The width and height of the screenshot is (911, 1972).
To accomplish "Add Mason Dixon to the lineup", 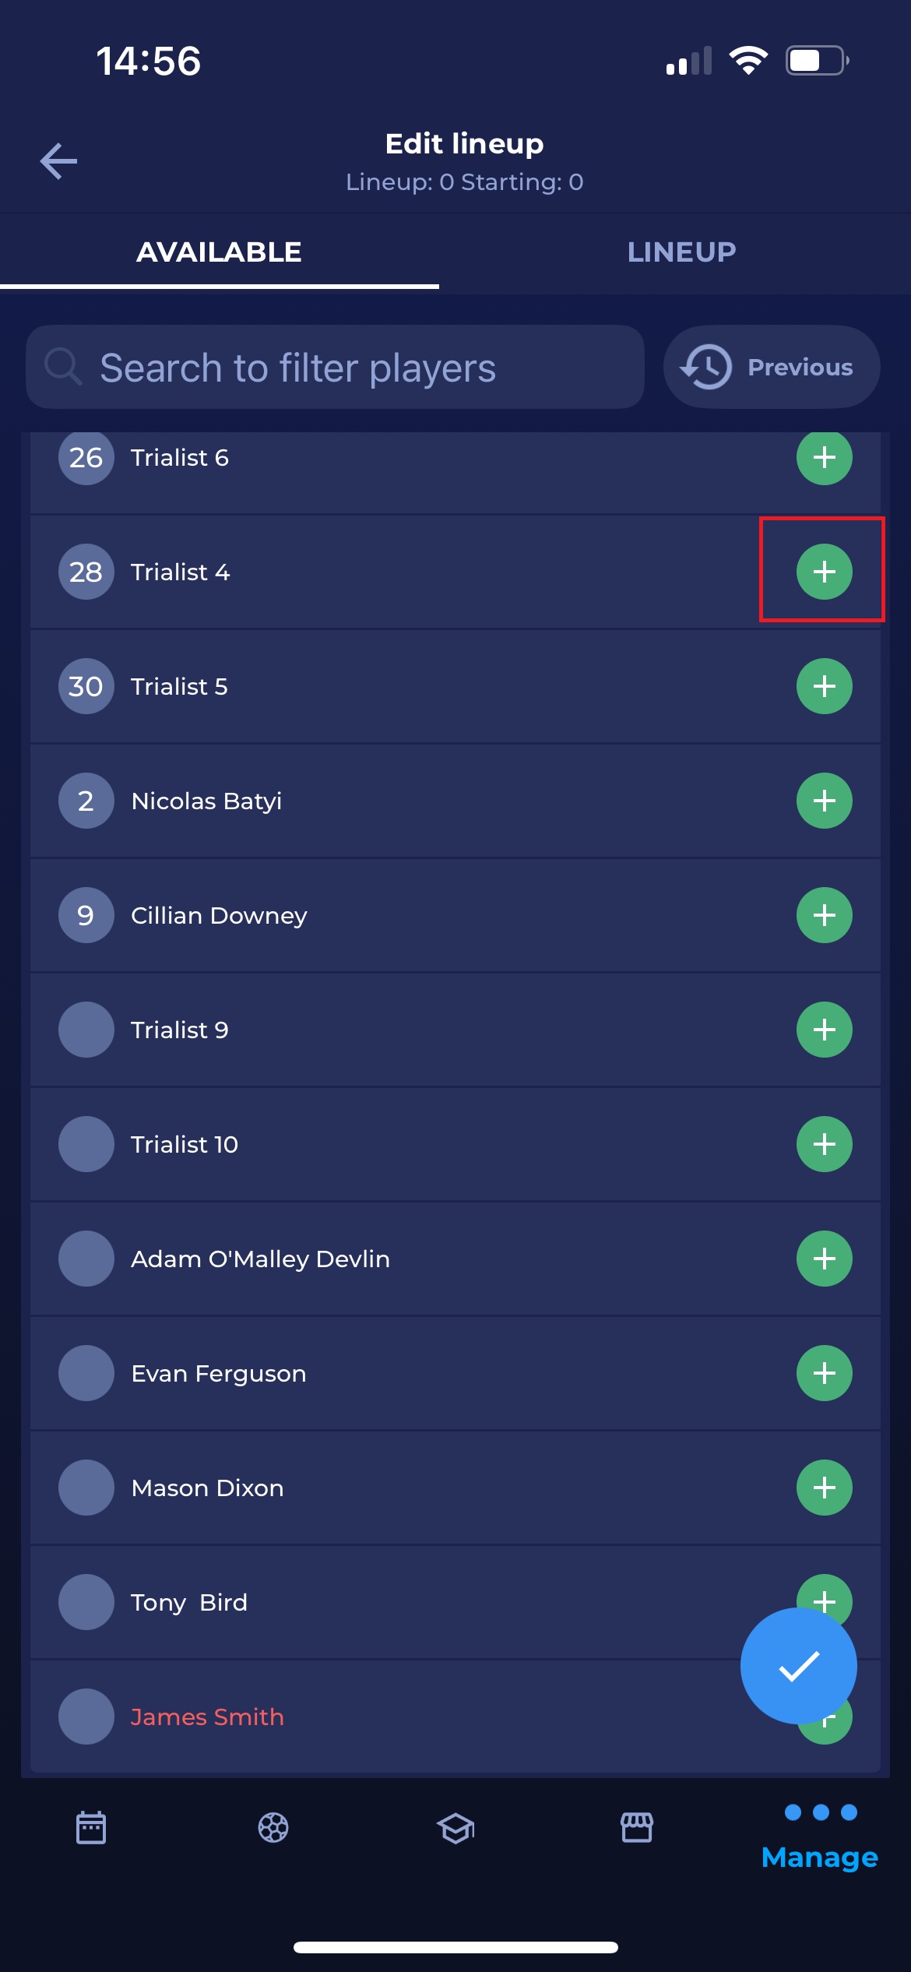I will coord(824,1488).
